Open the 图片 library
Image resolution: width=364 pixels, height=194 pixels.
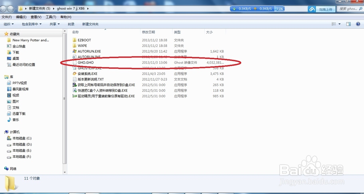click(x=16, y=101)
